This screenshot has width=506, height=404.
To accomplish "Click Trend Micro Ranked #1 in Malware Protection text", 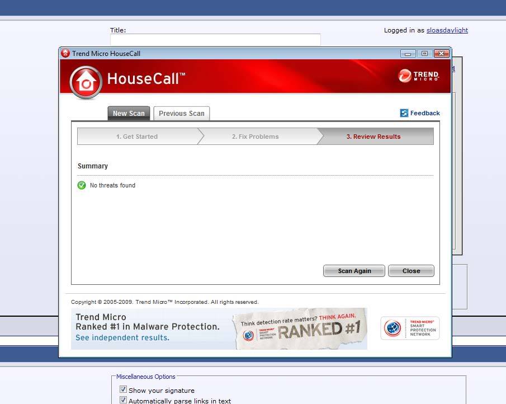I will pos(148,322).
